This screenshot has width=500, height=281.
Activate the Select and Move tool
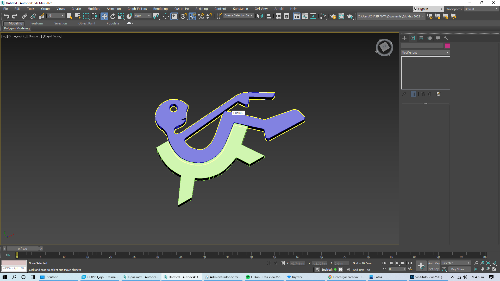pyautogui.click(x=104, y=16)
